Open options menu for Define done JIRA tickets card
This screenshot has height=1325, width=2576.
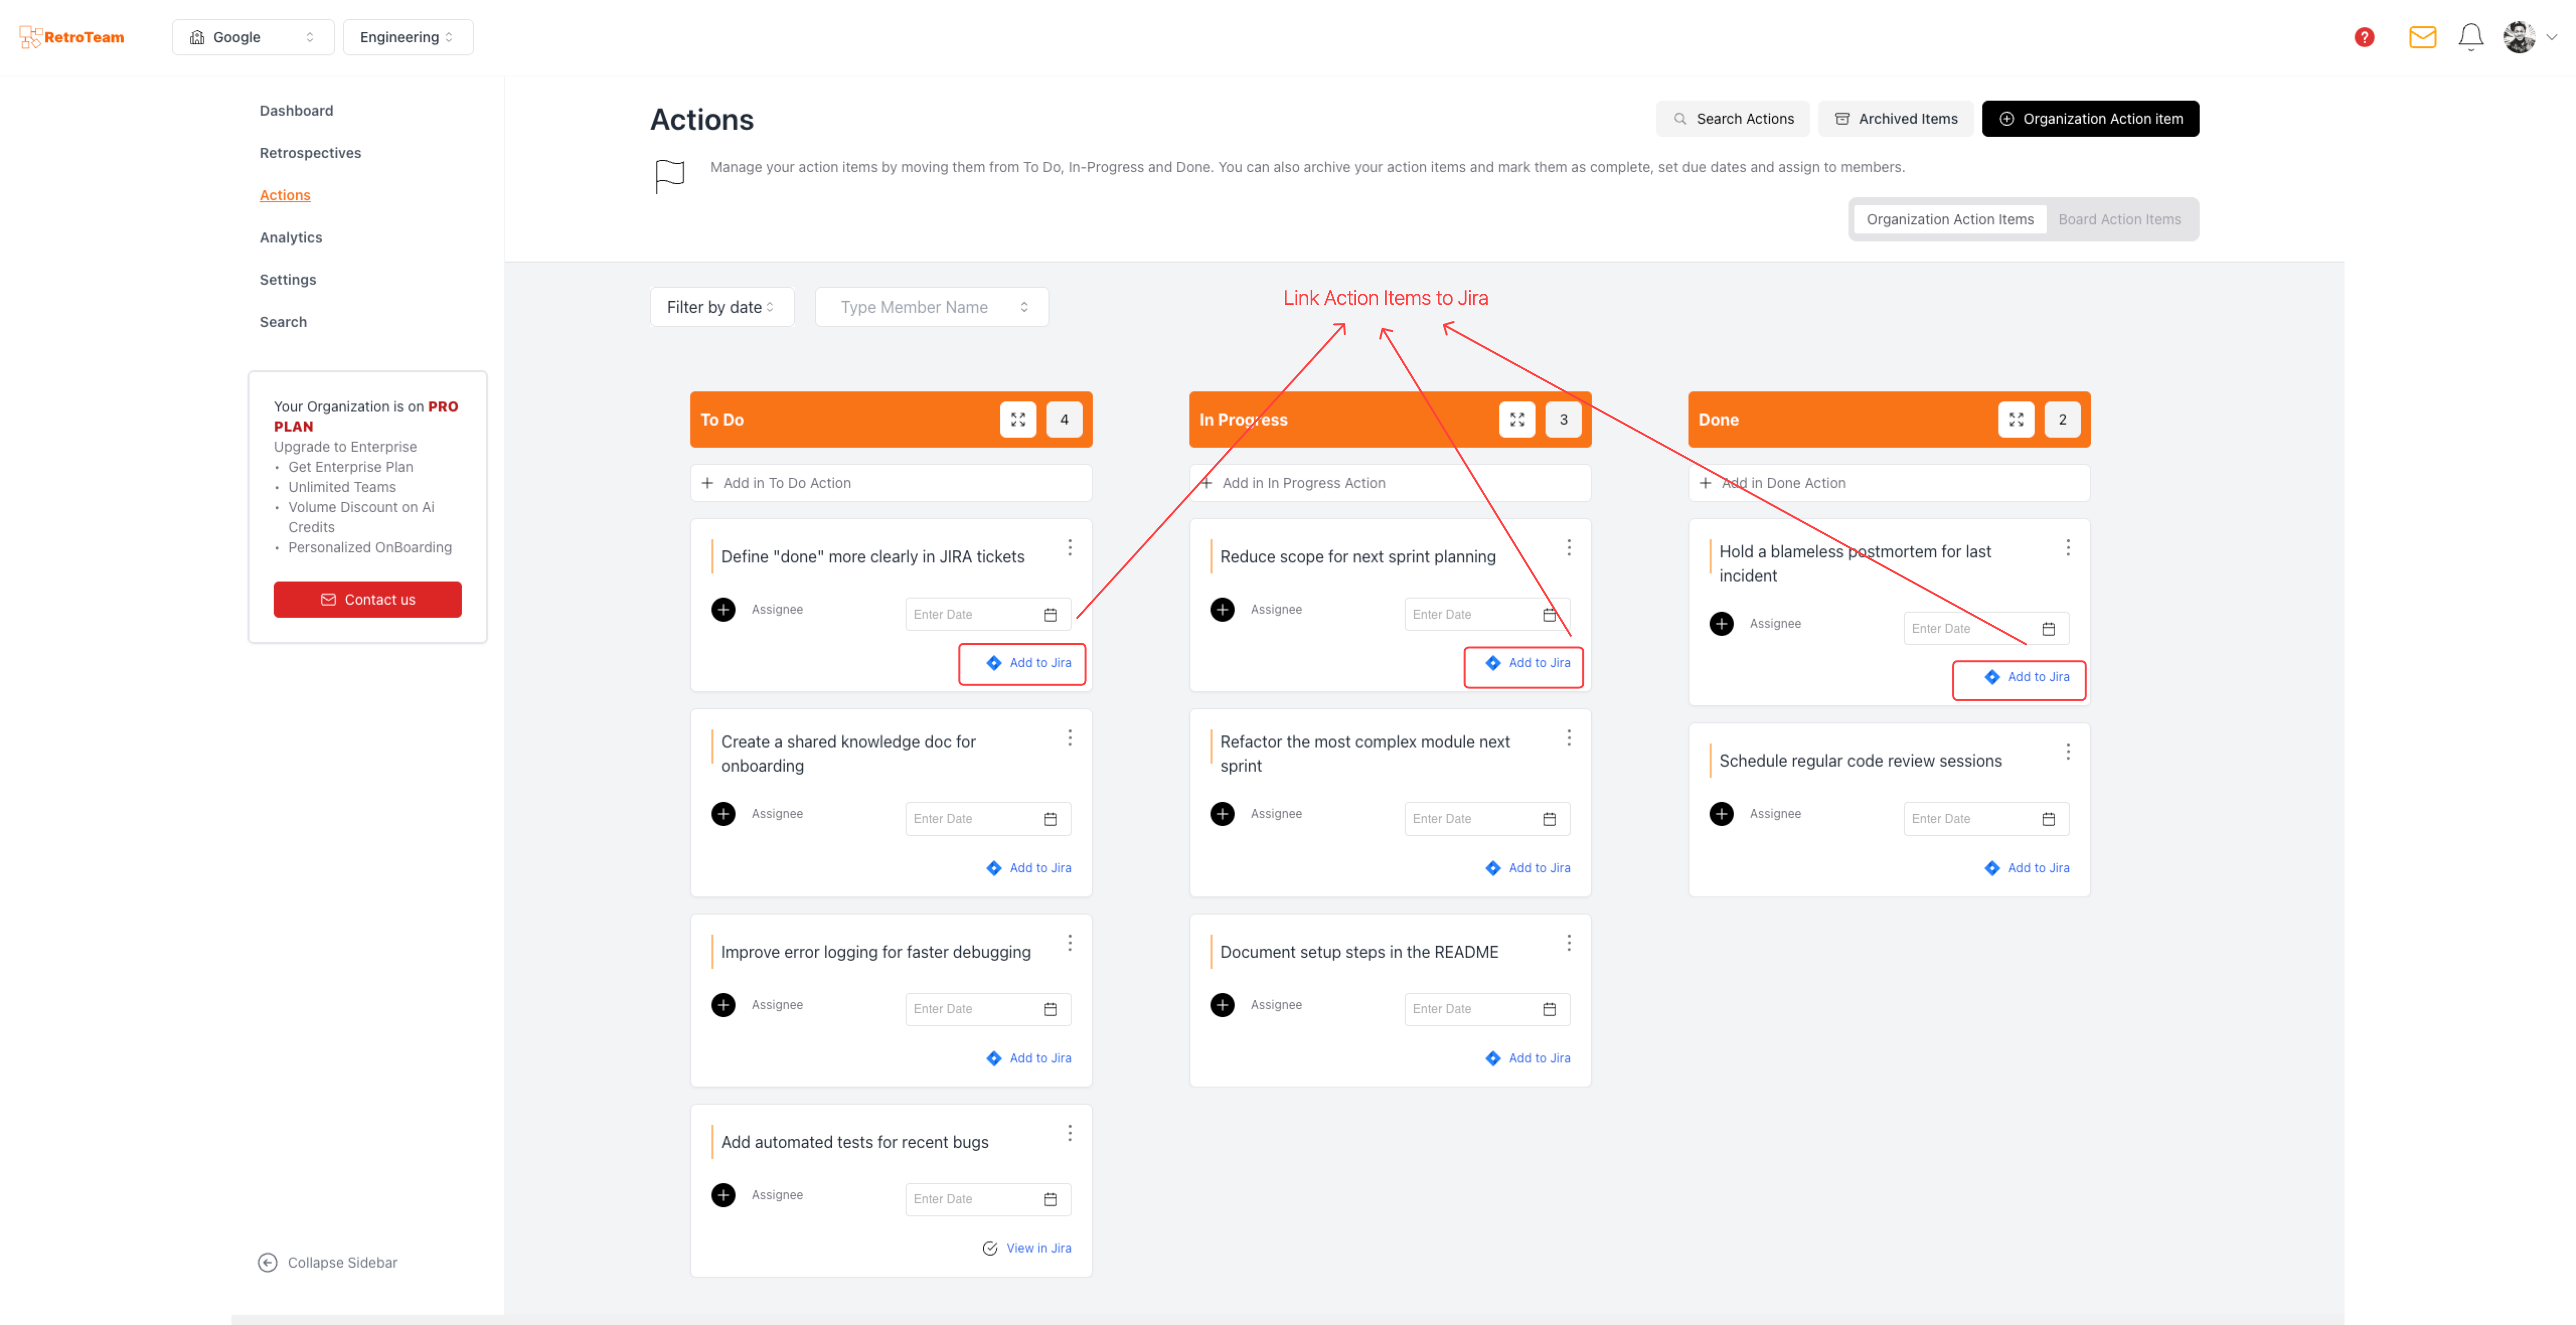(1070, 548)
